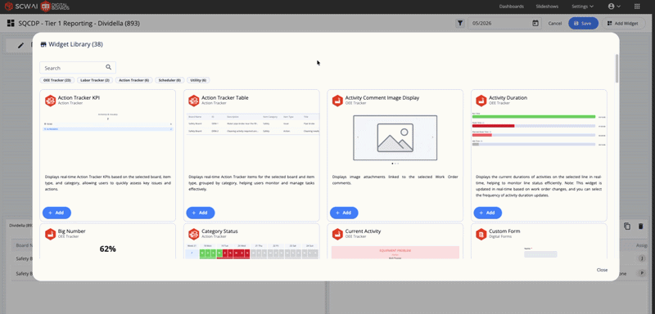The image size is (655, 314).
Task: Add the Action Tracker KPI widget
Action: (x=56, y=213)
